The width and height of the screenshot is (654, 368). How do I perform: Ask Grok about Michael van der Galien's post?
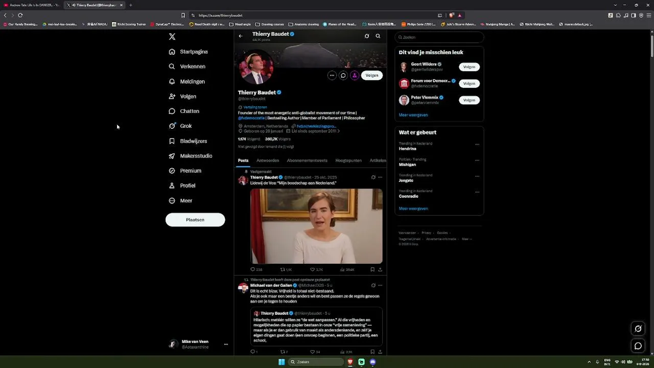[373, 285]
